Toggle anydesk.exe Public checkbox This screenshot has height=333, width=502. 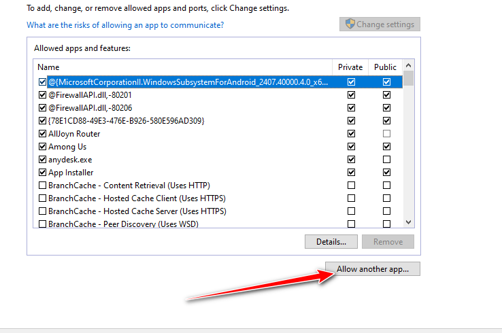pyautogui.click(x=386, y=160)
